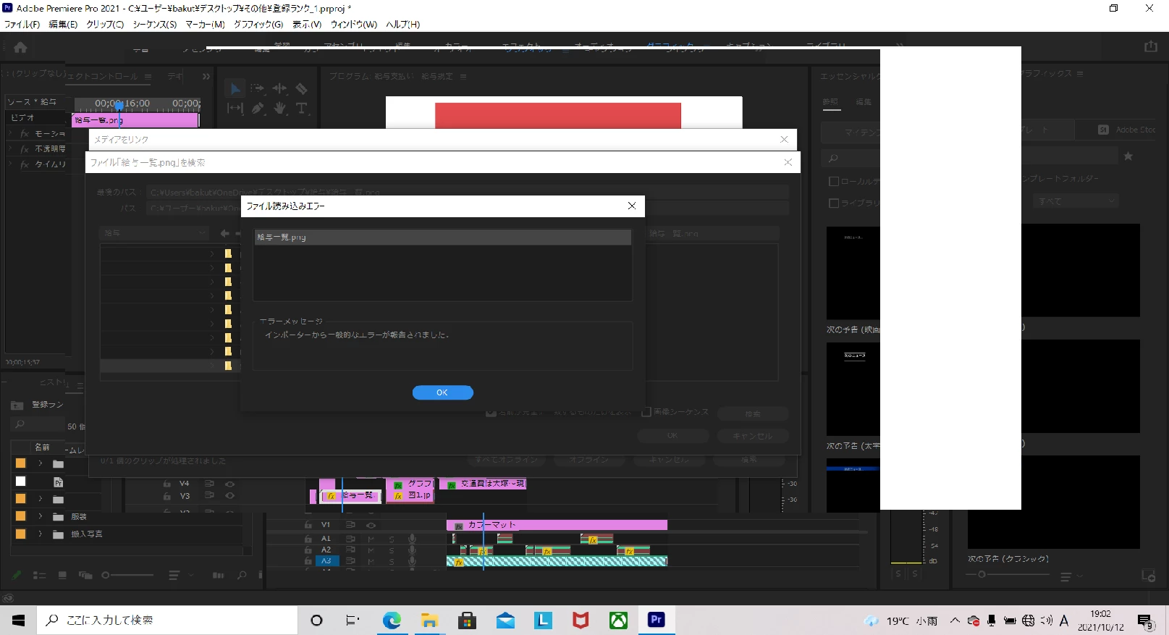Open Premiere Pro from the taskbar
Viewport: 1169px width, 635px height.
(x=656, y=620)
